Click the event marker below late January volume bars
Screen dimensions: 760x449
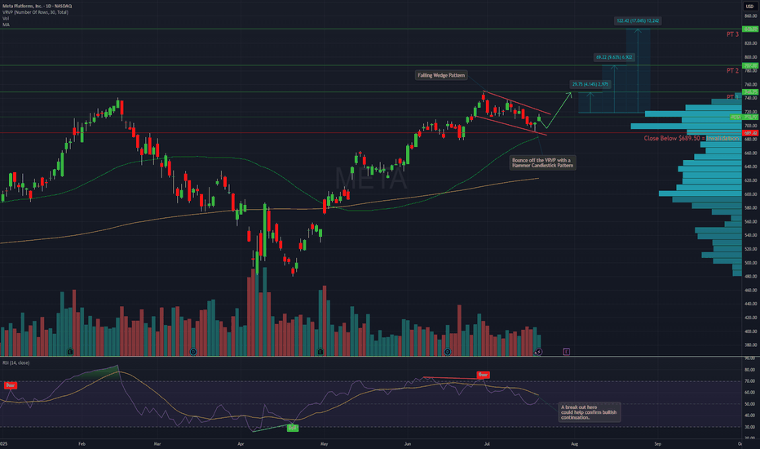[70, 351]
